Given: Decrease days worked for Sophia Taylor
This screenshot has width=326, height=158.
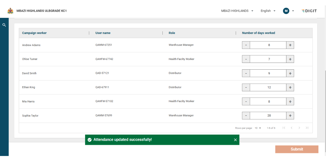Looking at the screenshot, I should 246,116.
